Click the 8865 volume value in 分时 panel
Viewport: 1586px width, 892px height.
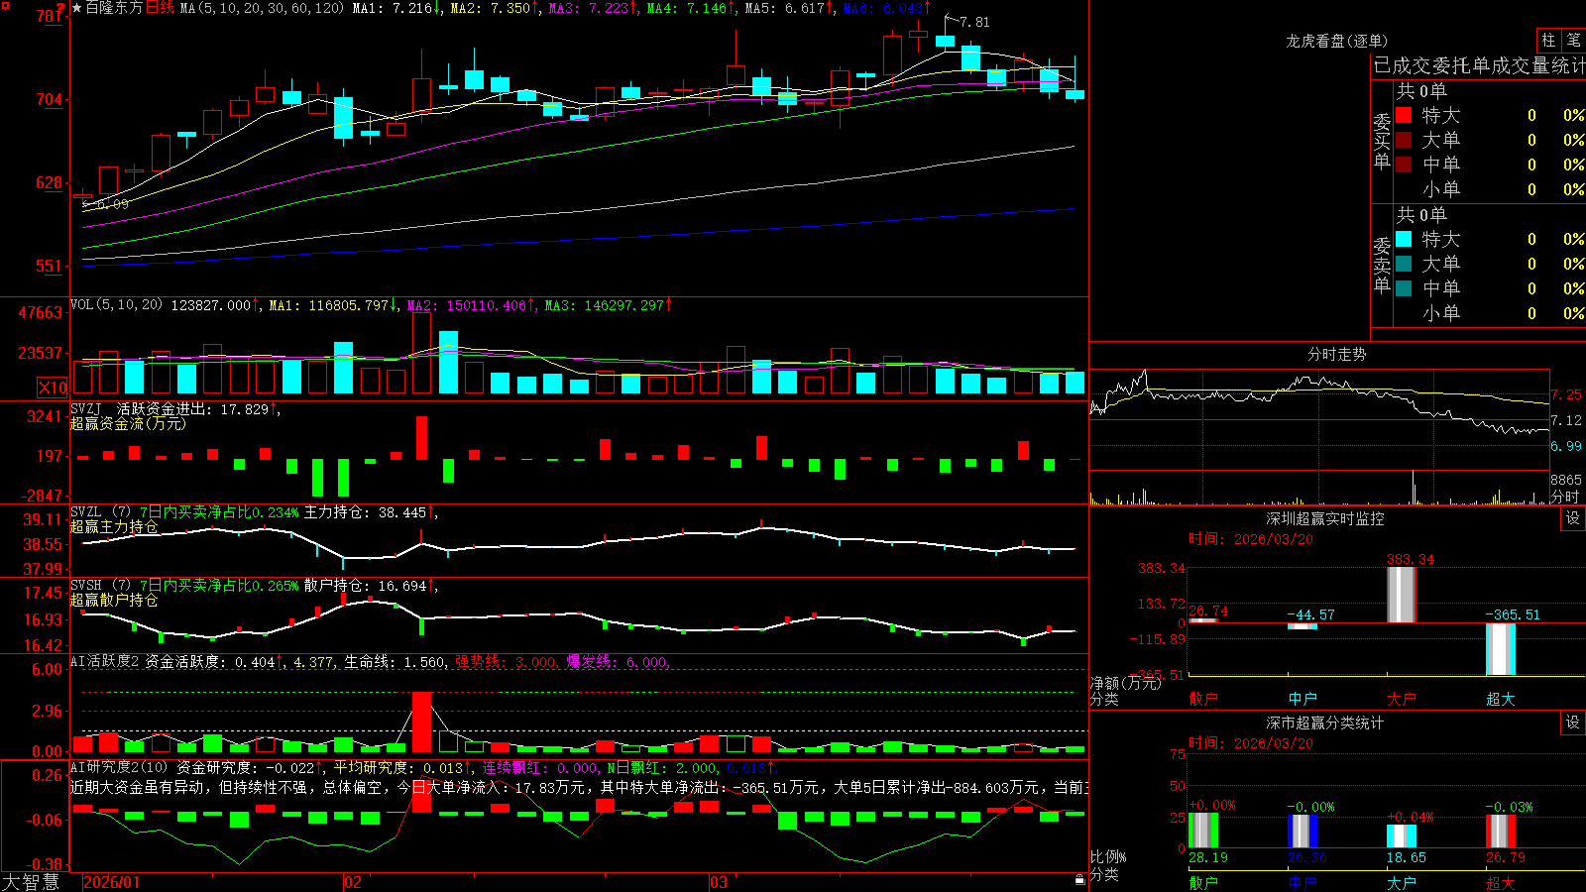coord(1566,480)
